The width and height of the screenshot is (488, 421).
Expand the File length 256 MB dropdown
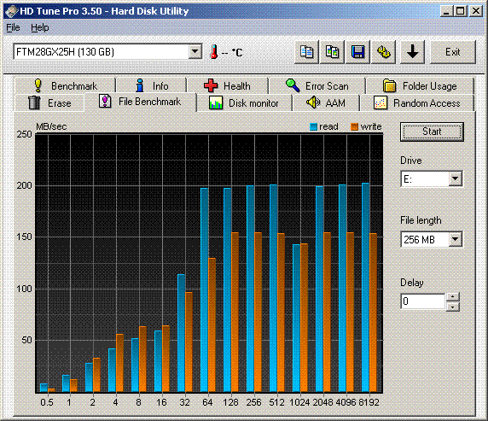[x=456, y=239]
